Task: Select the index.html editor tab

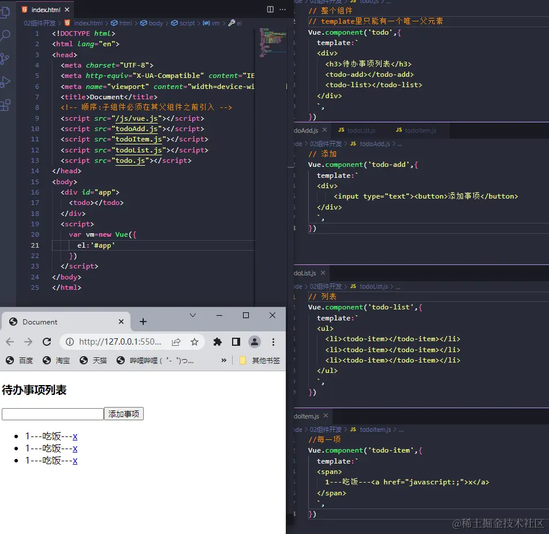Action: coord(45,9)
